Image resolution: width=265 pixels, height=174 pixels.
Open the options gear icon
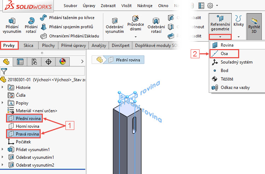[x=210, y=6]
